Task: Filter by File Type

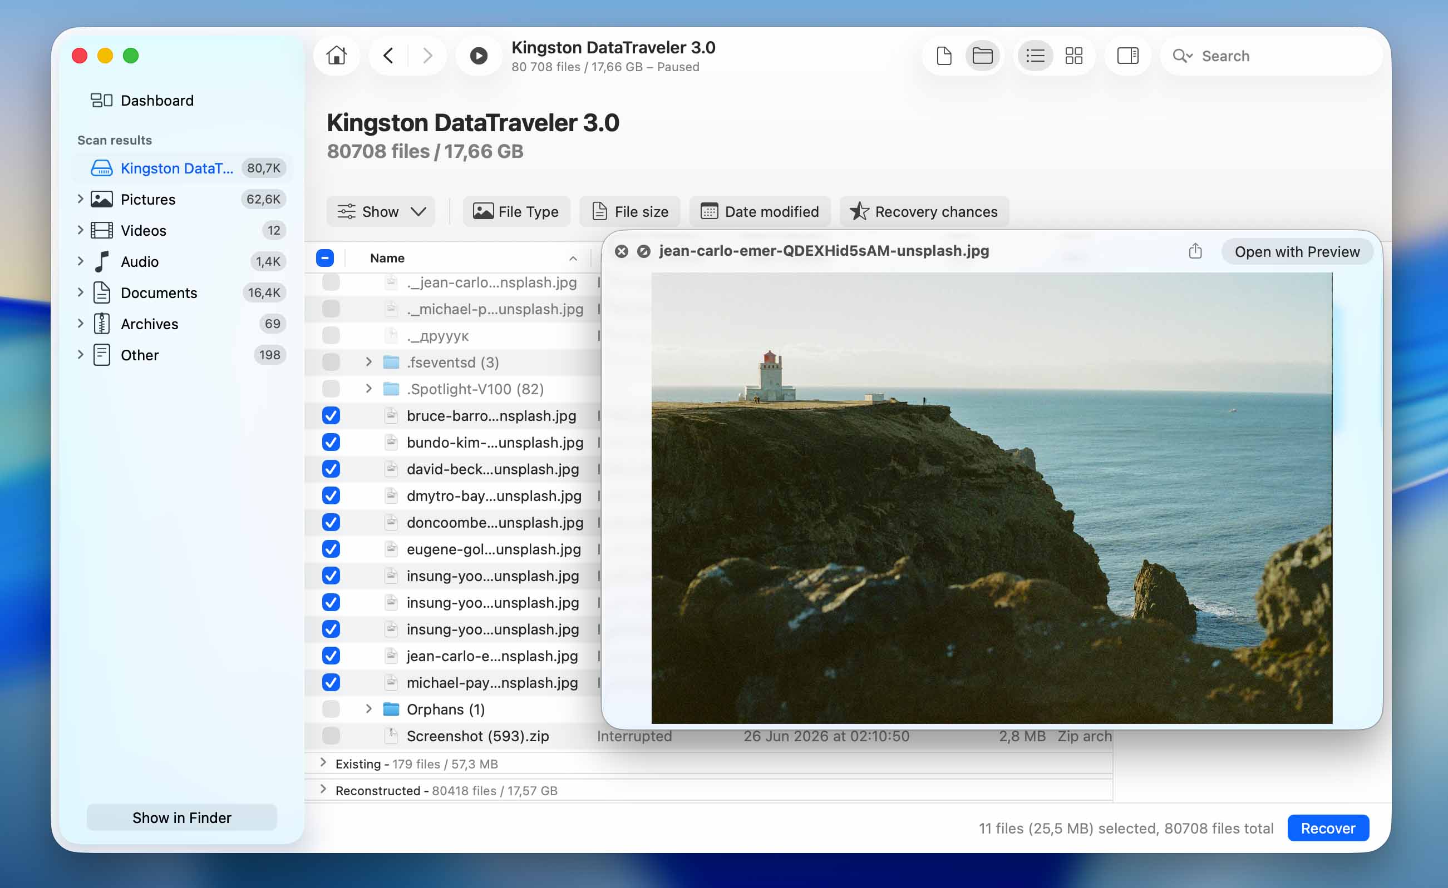Action: point(516,211)
